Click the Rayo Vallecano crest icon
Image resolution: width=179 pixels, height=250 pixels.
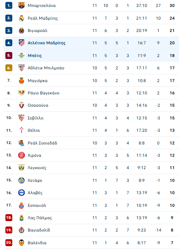[21, 93]
